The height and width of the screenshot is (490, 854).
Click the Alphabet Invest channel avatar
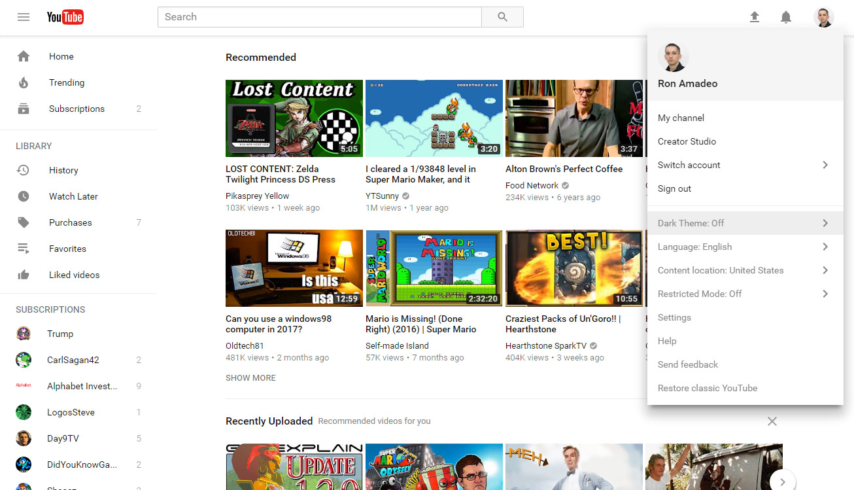24,386
